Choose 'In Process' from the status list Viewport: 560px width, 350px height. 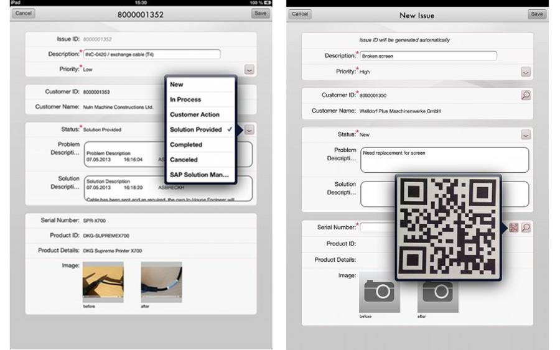[200, 99]
